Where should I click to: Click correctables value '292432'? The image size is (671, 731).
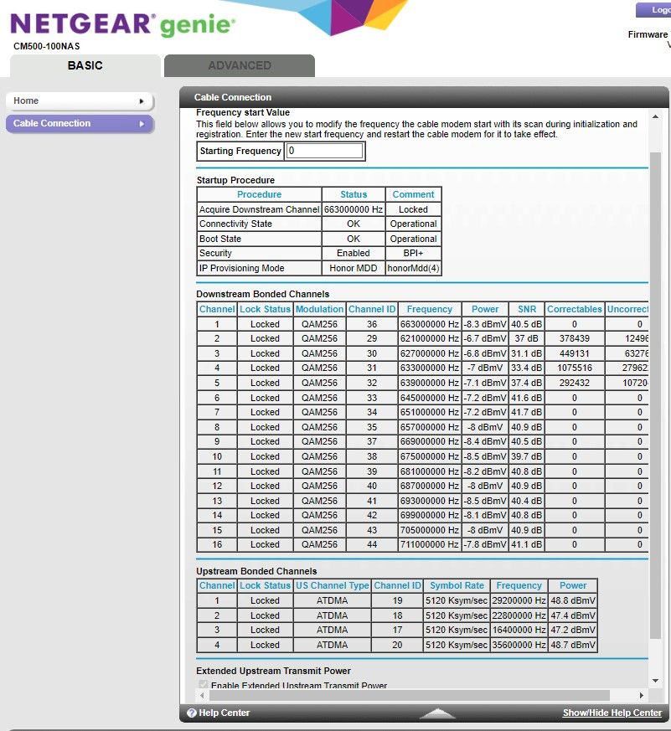(575, 383)
